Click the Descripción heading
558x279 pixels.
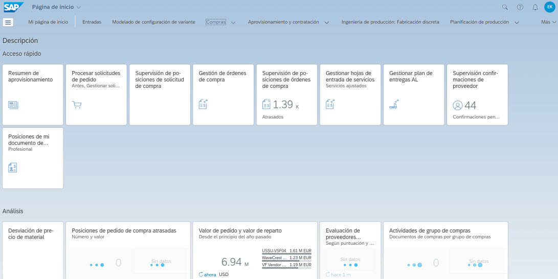[20, 40]
